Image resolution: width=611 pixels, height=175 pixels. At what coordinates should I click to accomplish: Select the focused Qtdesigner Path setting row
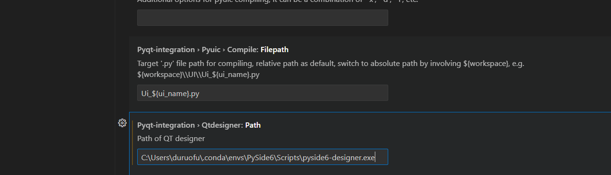370,143
